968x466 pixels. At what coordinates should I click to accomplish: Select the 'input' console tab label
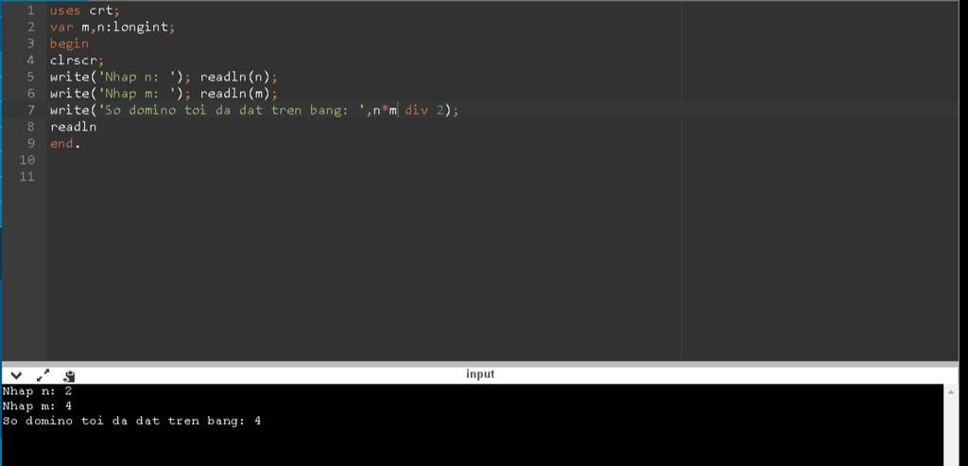(480, 374)
